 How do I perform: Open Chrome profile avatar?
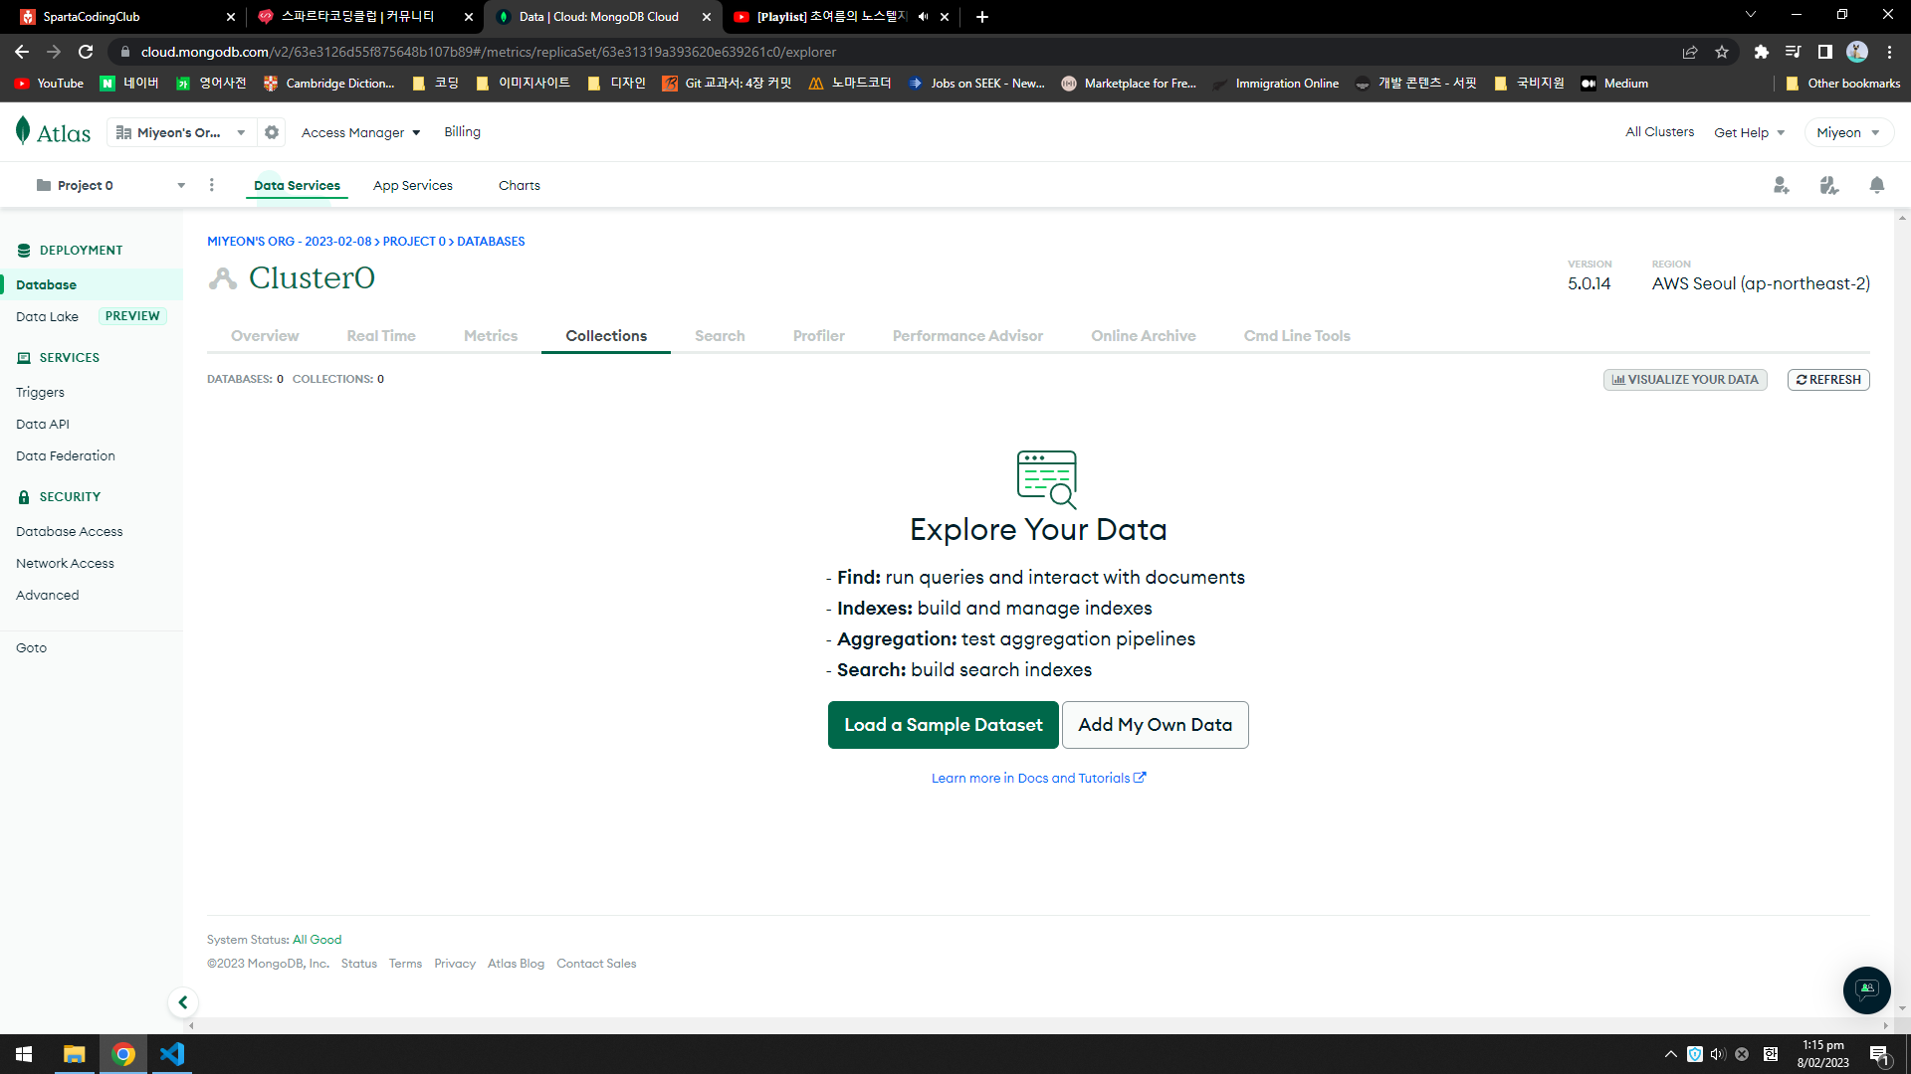(x=1856, y=52)
